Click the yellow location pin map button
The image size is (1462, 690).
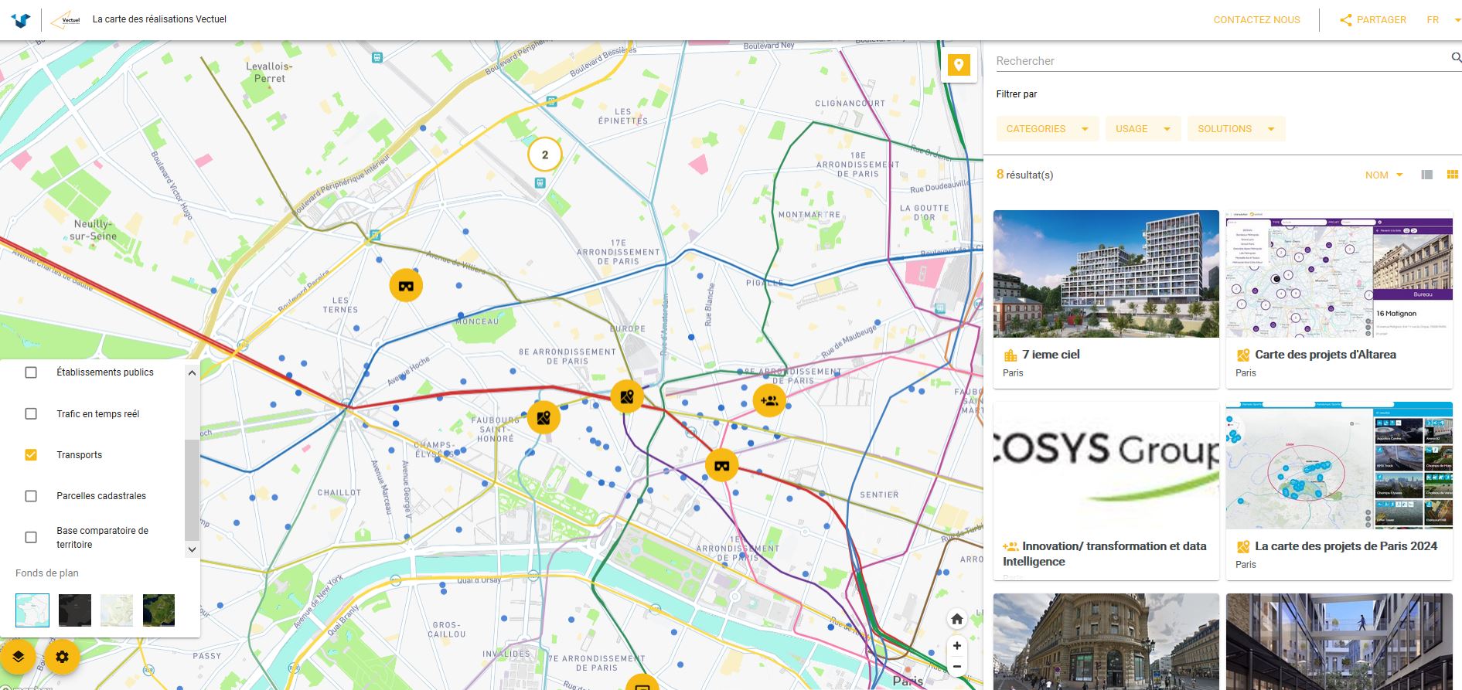click(x=959, y=65)
